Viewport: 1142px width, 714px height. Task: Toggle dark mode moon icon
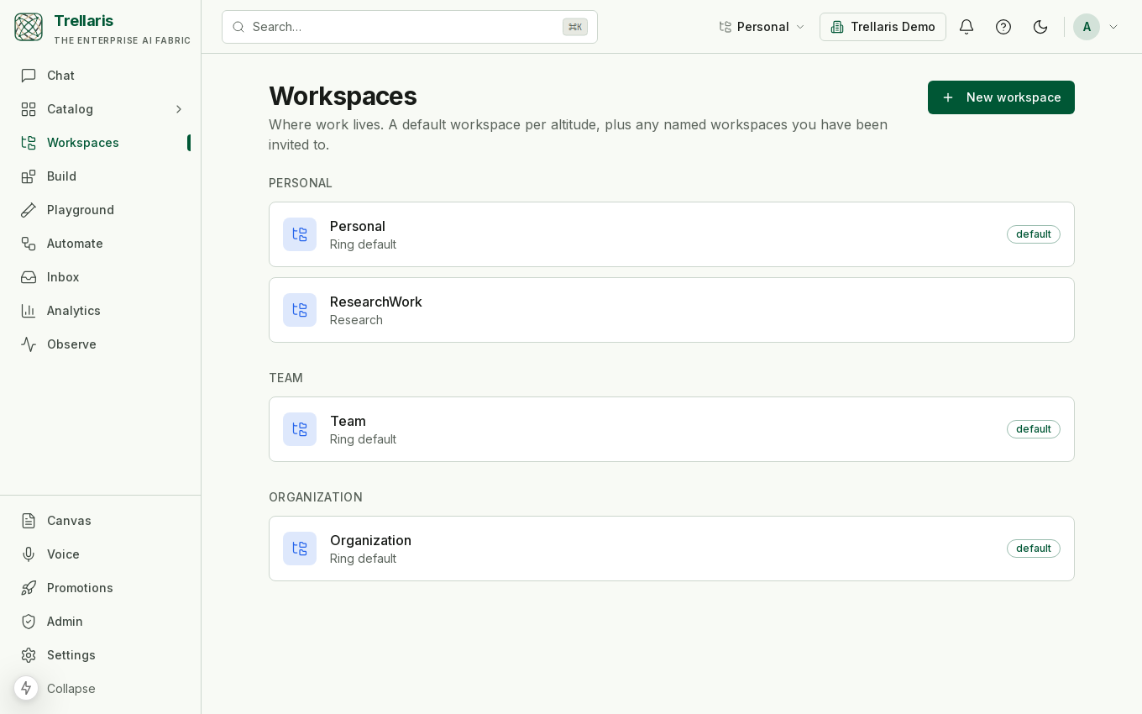[1040, 27]
